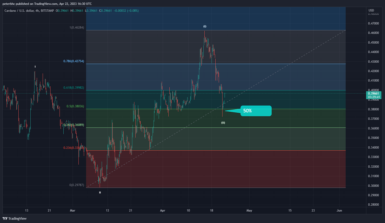This screenshot has width=385, height=223.
Task: Click 0.46000 on the price axis
Action: [374, 33]
